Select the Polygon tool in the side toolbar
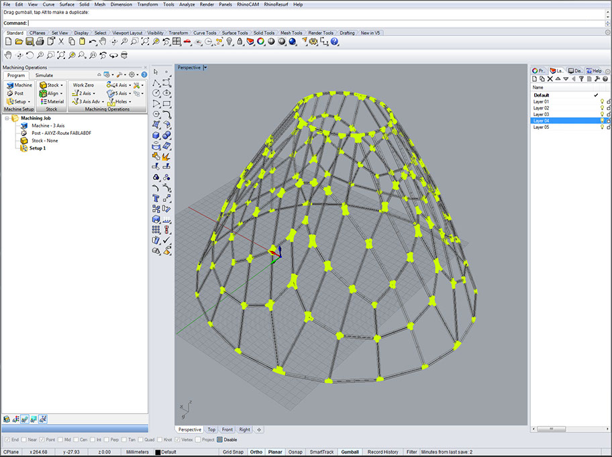The height and width of the screenshot is (457, 612). click(x=156, y=114)
